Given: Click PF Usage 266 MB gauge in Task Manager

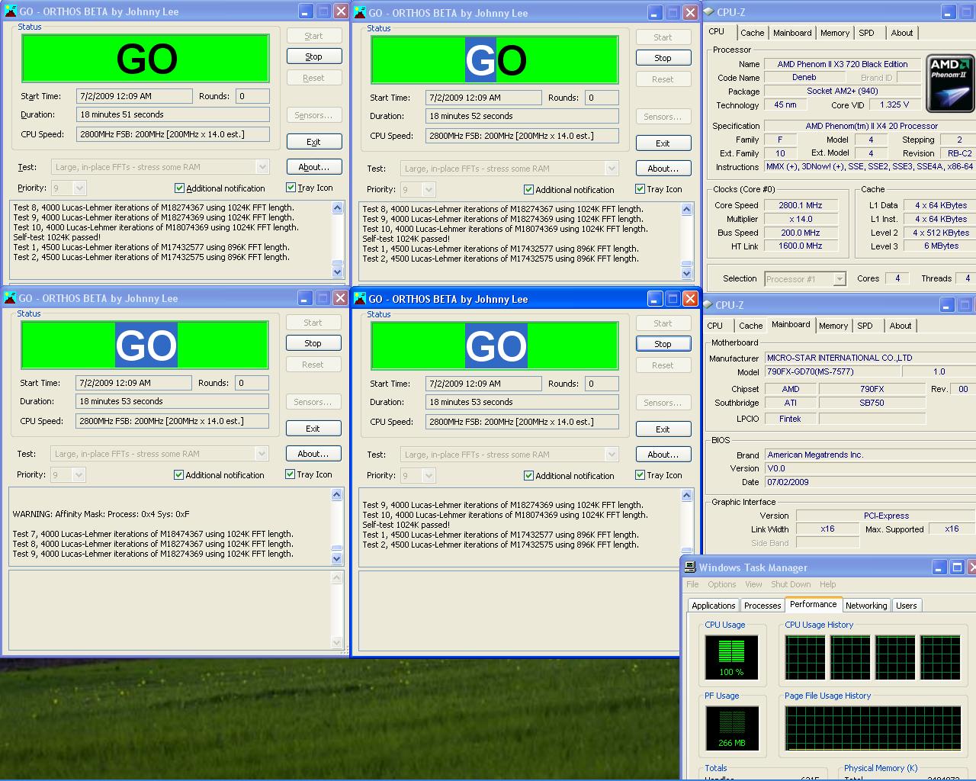Looking at the screenshot, I should pyautogui.click(x=731, y=728).
